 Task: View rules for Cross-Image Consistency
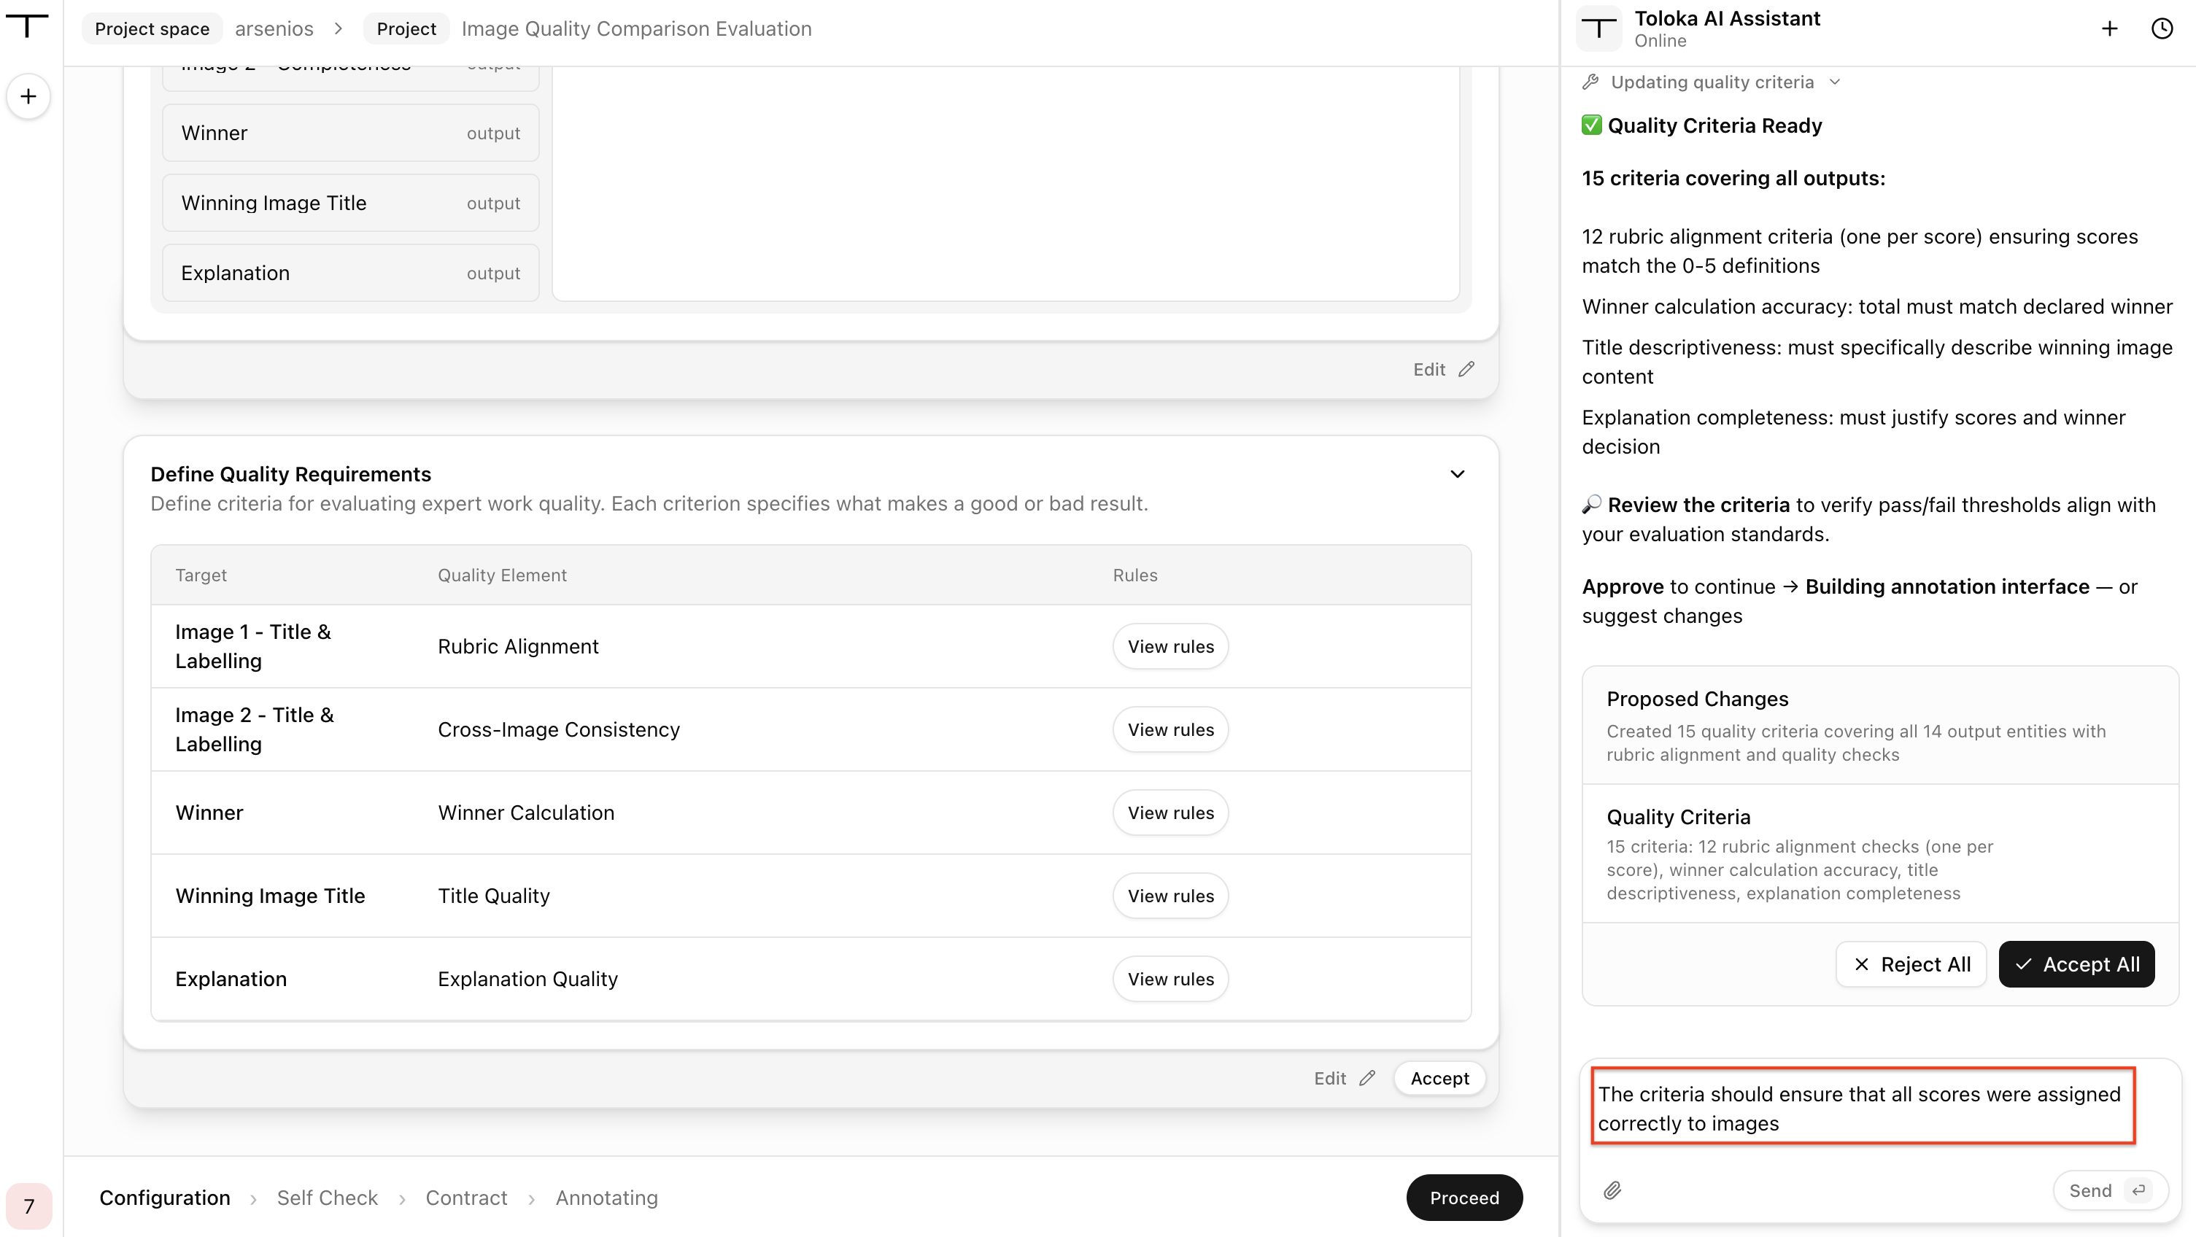pos(1170,730)
